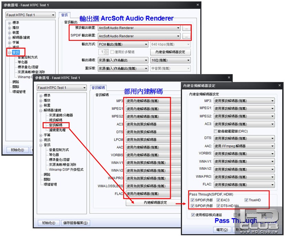The width and height of the screenshot is (285, 237).
Task: Toggle DTS-HD MA pass through checkbox
Action: point(218,206)
